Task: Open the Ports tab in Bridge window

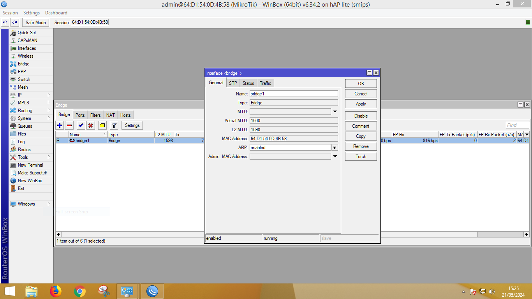Action: point(80,115)
